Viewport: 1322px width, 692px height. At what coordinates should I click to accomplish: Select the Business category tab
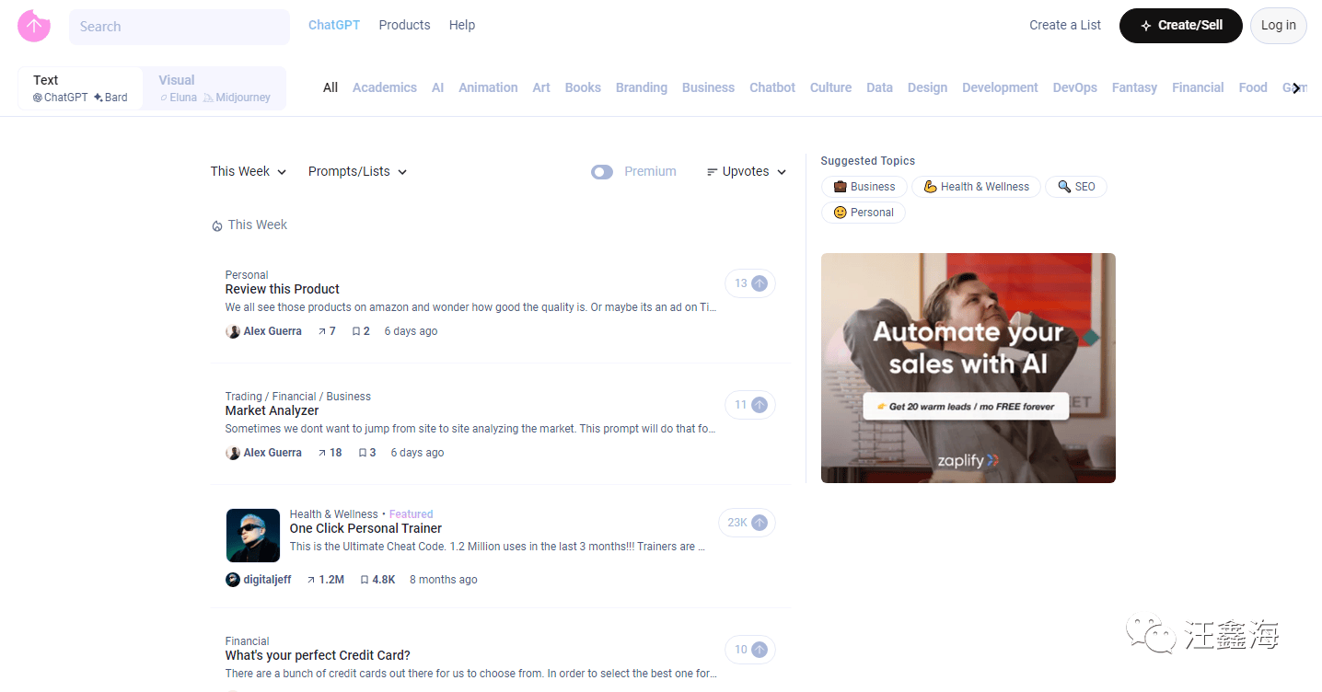[708, 87]
